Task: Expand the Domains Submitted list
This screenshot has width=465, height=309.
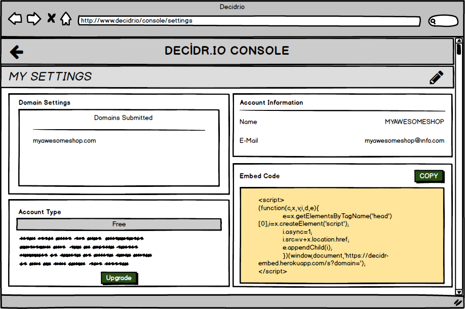Action: tap(123, 118)
